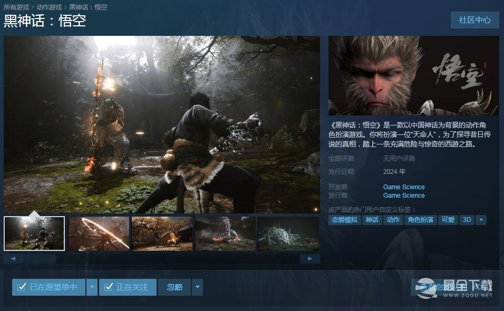504x311 pixels.
Task: Open the 所有游戏 breadcrumb link
Action: click(16, 7)
